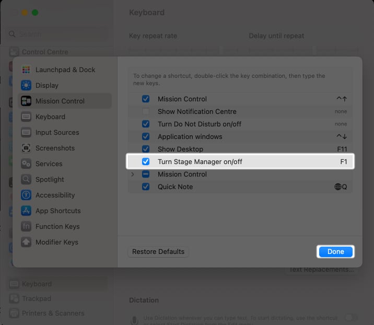Image resolution: width=374 pixels, height=325 pixels.
Task: Select the F11 Show Desktop key combination
Action: point(342,149)
